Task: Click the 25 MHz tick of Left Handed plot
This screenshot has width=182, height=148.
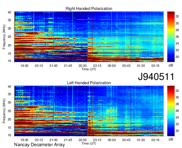Action: click(10, 111)
